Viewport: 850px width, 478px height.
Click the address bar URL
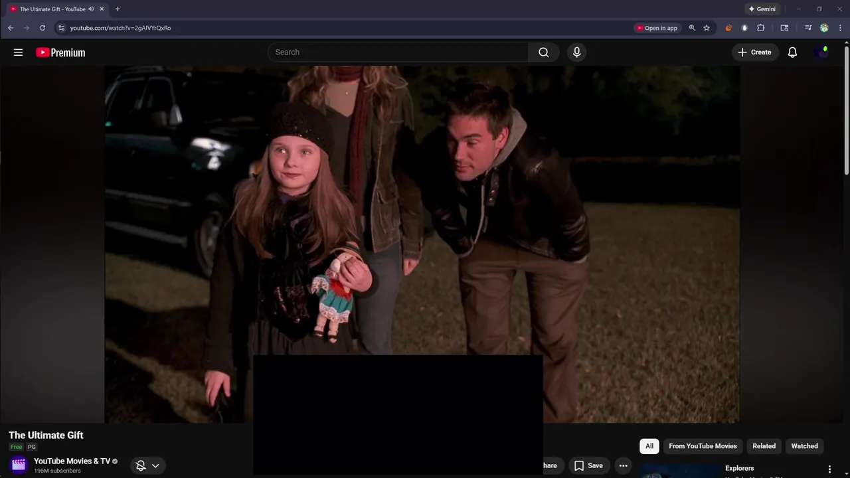pos(120,28)
